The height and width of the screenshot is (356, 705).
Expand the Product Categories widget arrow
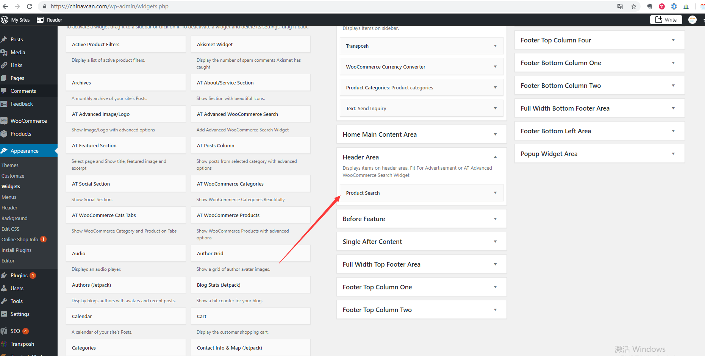click(495, 87)
